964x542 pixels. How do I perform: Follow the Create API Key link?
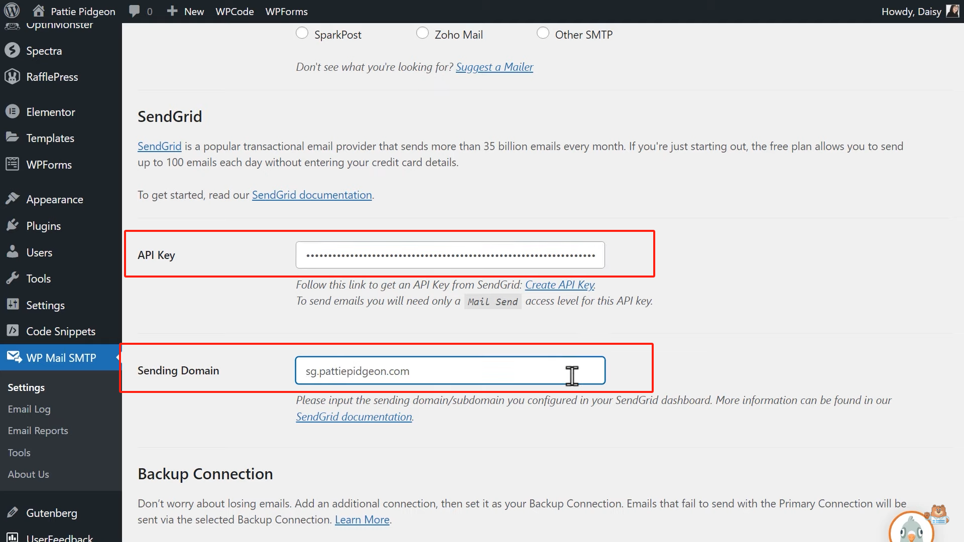(559, 285)
